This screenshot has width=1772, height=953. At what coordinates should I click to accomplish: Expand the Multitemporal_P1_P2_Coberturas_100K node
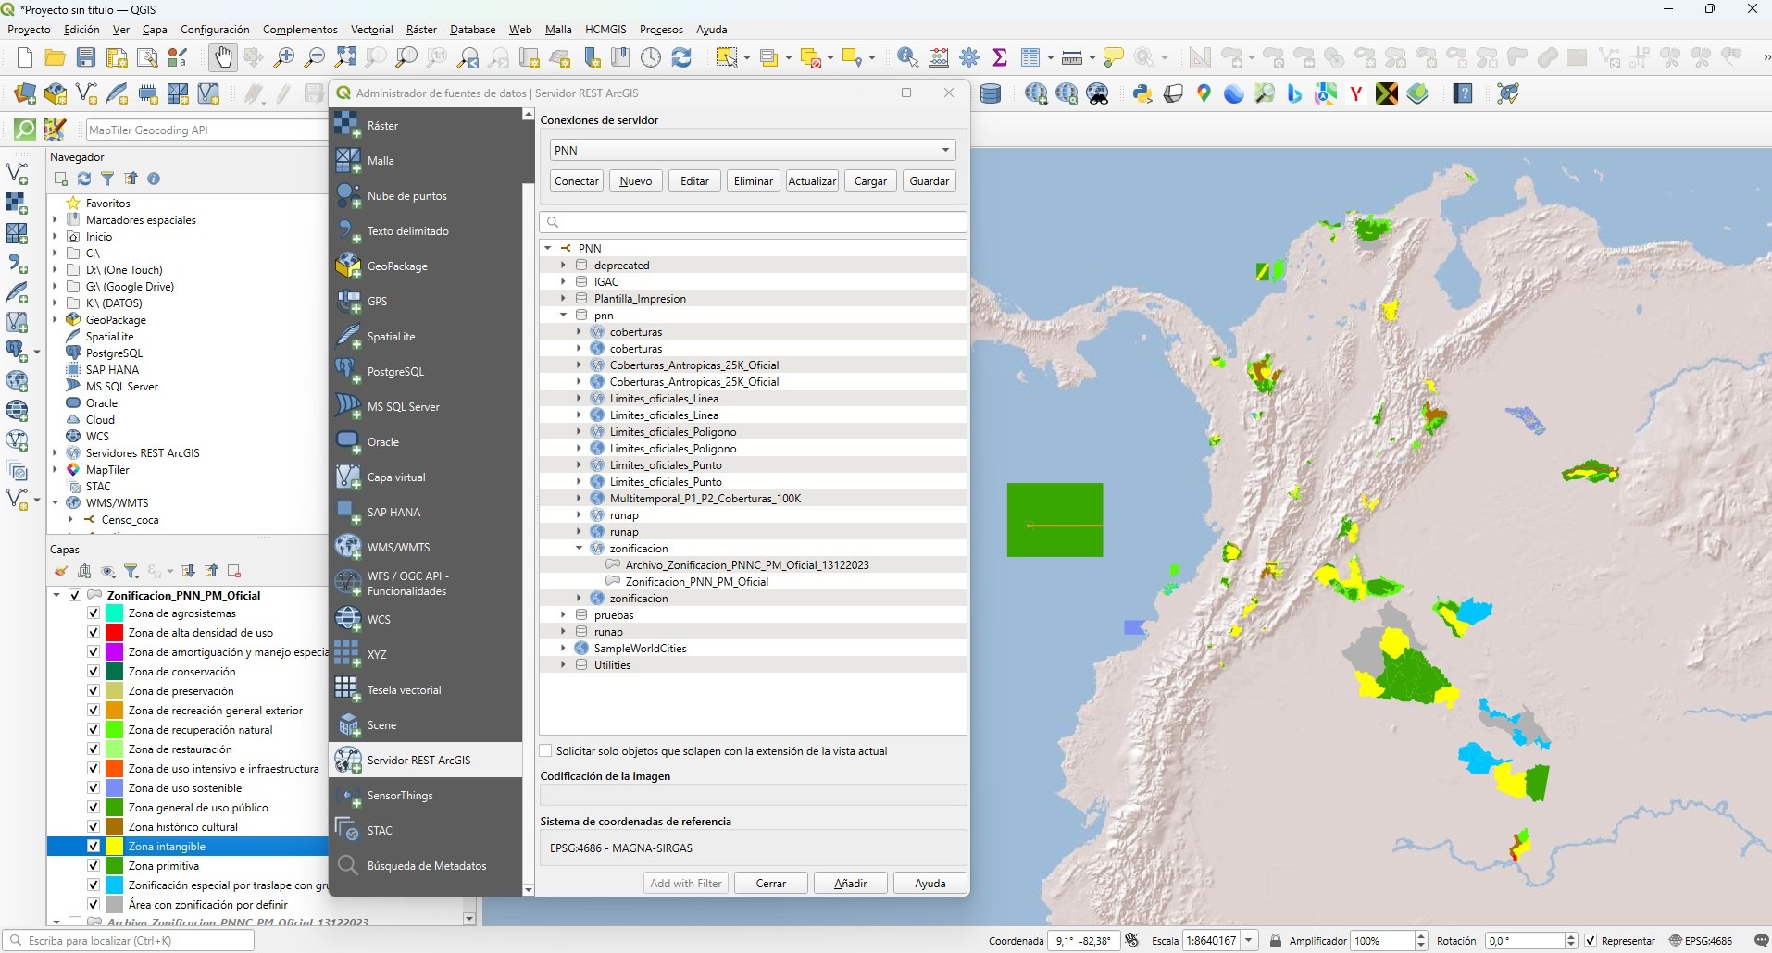coord(579,498)
